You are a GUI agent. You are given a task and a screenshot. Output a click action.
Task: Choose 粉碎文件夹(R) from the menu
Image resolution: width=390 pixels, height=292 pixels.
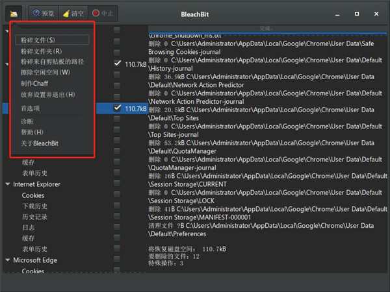42,51
